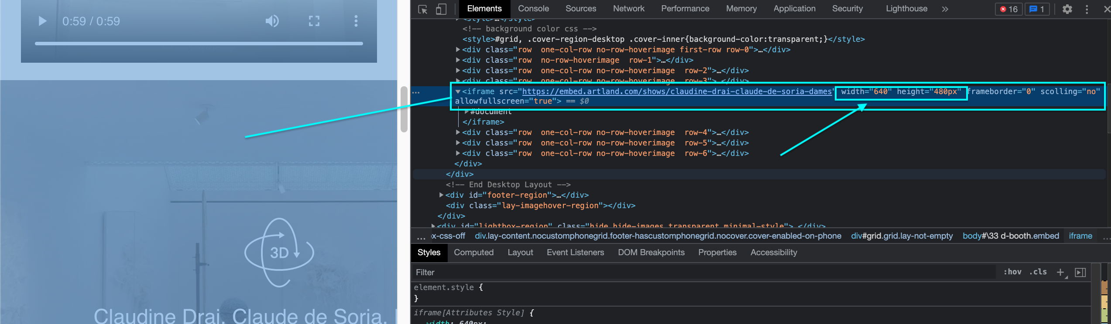Click the page vertical scrollbar thumb
This screenshot has height=324, width=1111.
point(404,109)
